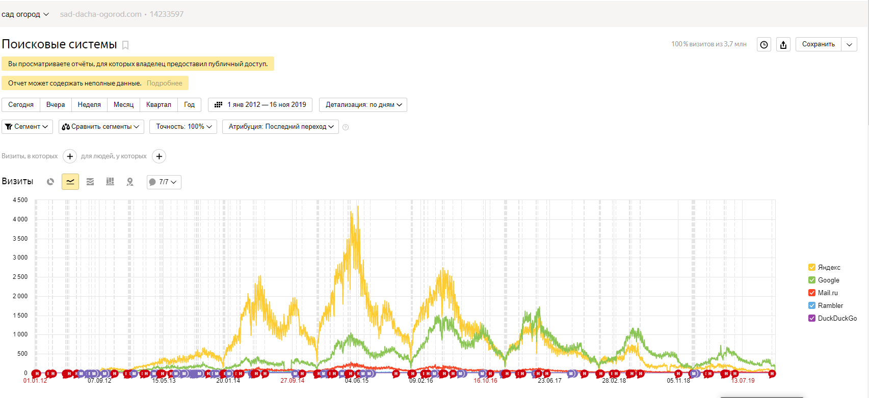Switch to column chart view
Viewport: 869px width, 398px height.
(x=110, y=182)
